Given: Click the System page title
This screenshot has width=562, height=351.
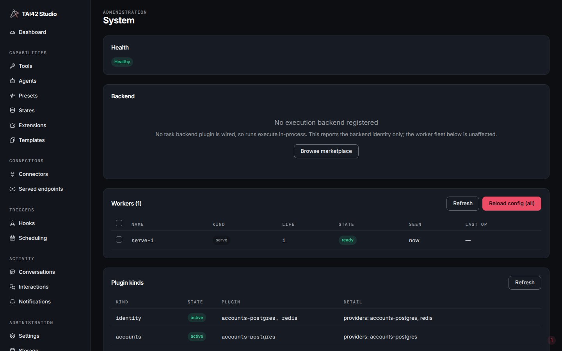Looking at the screenshot, I should point(119,21).
